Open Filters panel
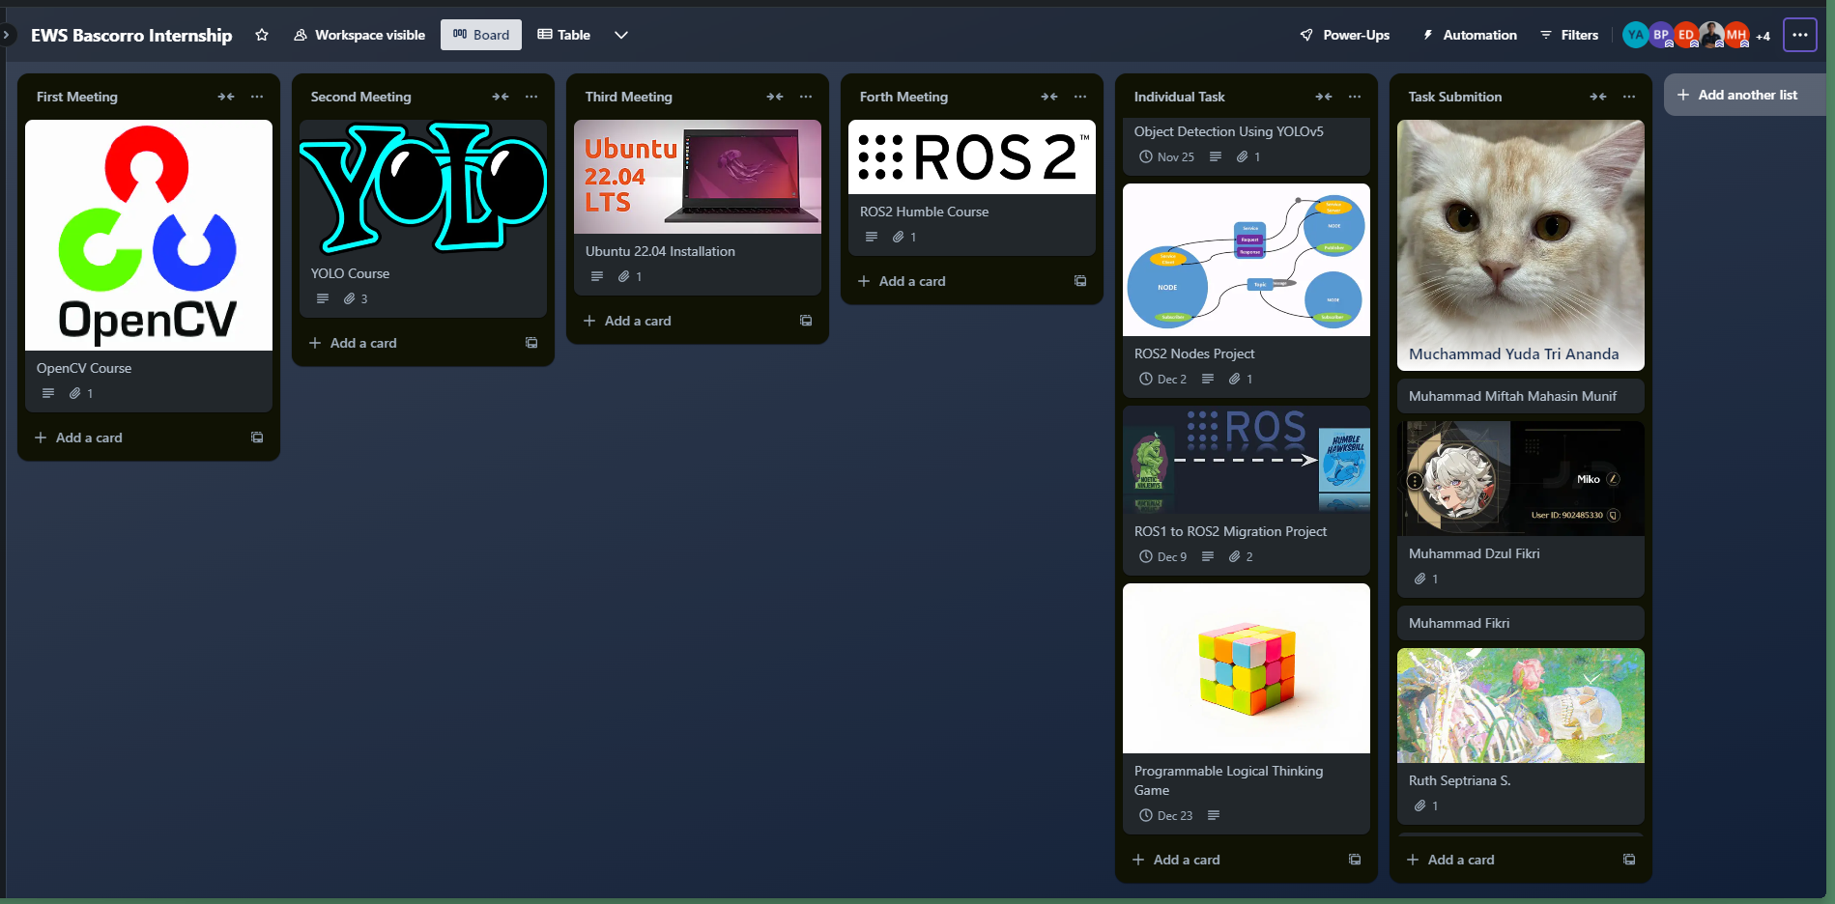 pos(1569,35)
